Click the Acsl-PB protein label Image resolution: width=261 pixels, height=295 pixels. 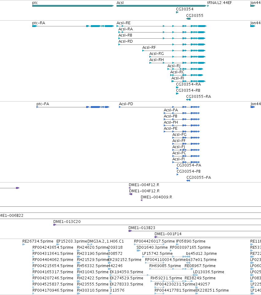(x=171, y=116)
